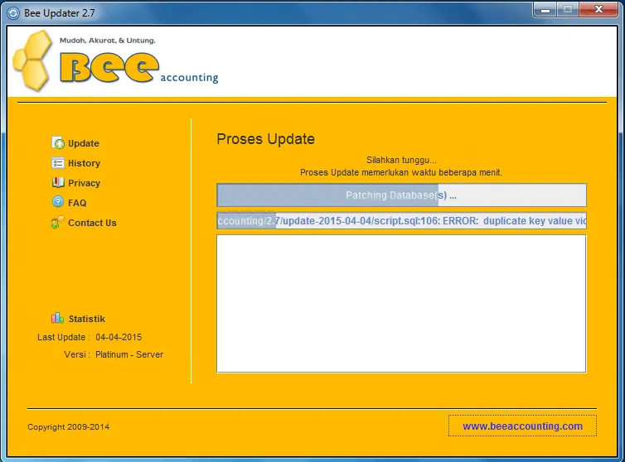The height and width of the screenshot is (462, 625).
Task: Click the Contact Us people icon
Action: click(58, 222)
